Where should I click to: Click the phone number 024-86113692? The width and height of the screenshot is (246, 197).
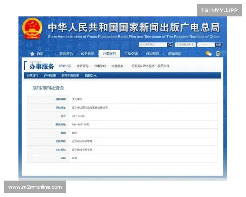coord(81,124)
